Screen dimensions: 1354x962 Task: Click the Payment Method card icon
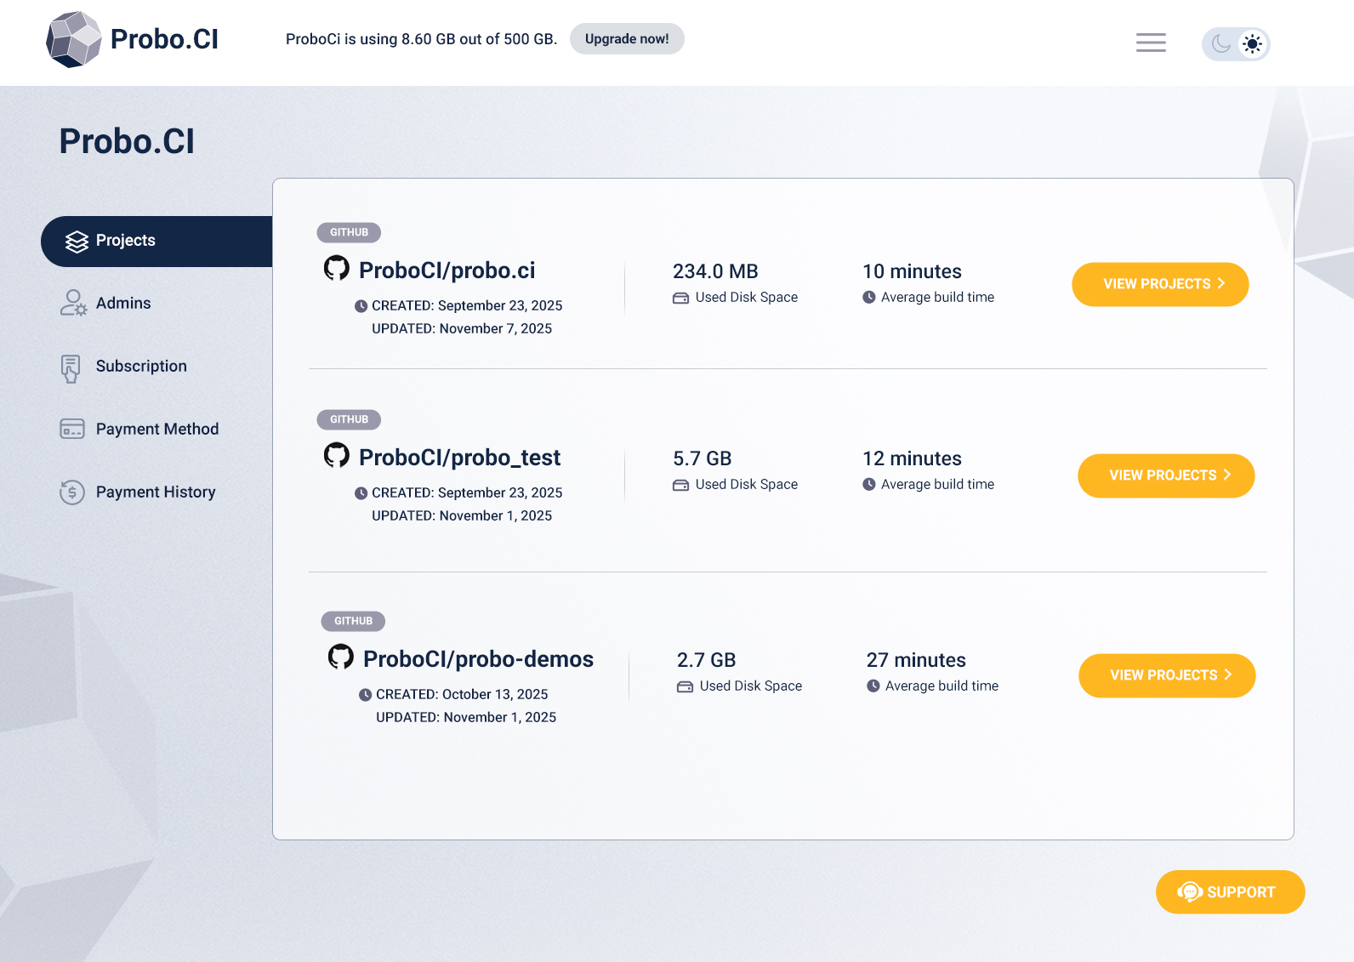point(72,429)
